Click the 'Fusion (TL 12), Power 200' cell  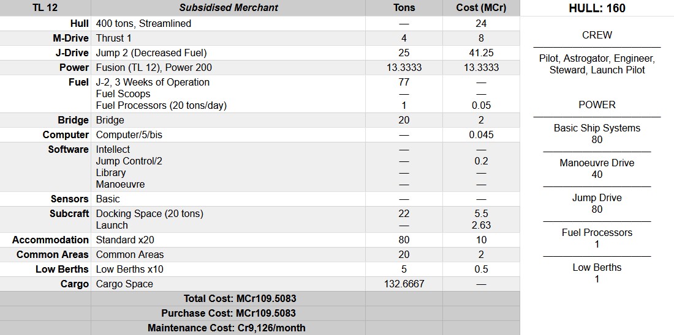coord(154,67)
